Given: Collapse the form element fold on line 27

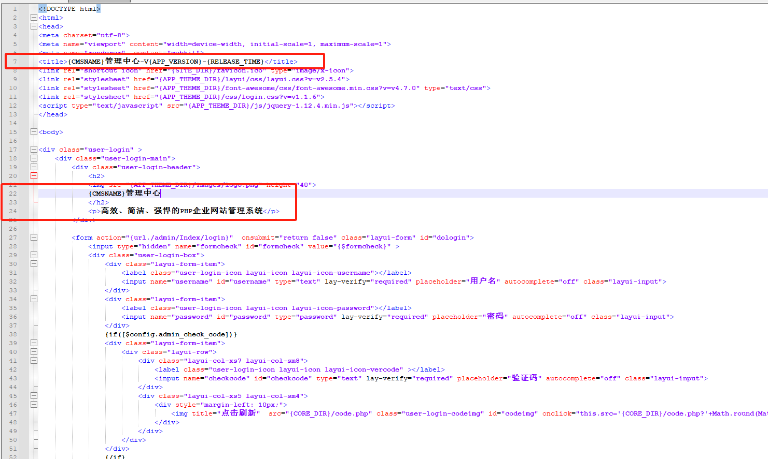Looking at the screenshot, I should pyautogui.click(x=34, y=238).
